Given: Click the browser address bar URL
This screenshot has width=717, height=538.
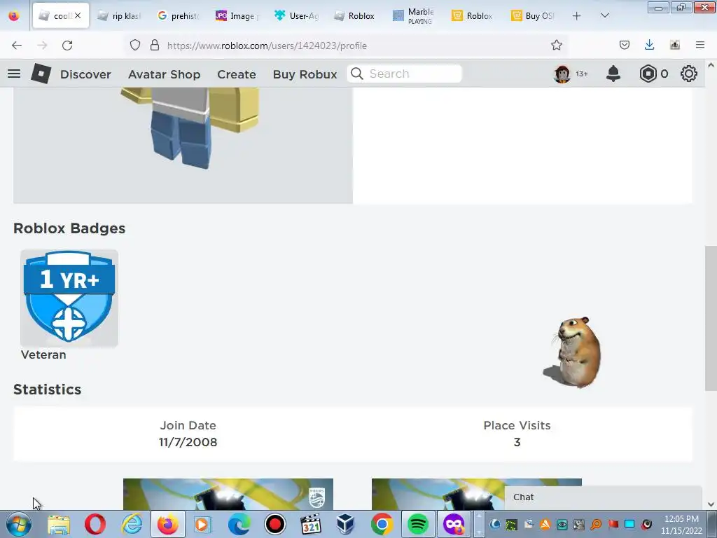Looking at the screenshot, I should point(267,46).
